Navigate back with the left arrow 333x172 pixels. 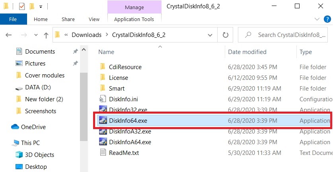tap(8, 35)
